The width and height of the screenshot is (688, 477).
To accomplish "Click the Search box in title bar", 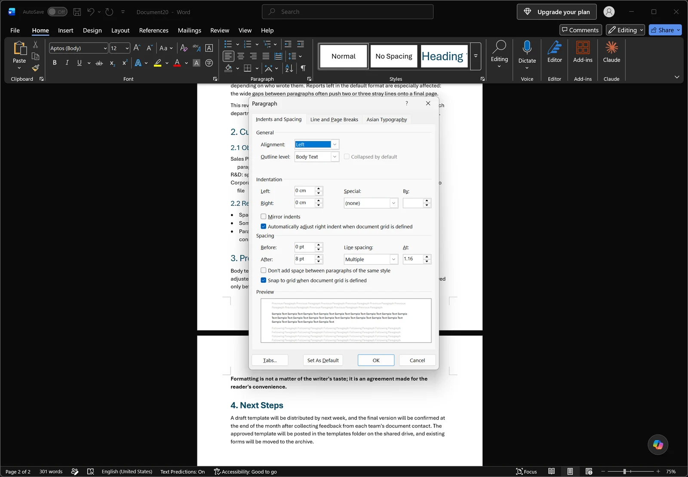I will [347, 12].
